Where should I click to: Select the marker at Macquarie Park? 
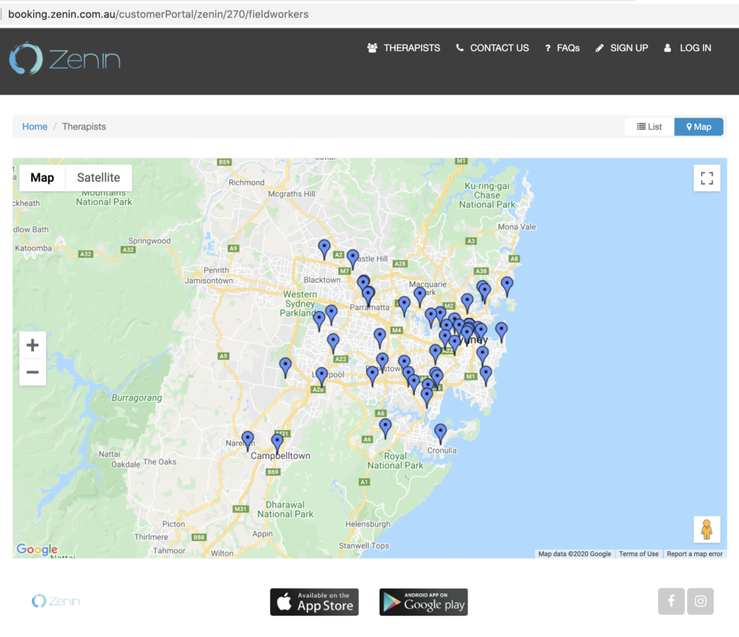point(420,296)
